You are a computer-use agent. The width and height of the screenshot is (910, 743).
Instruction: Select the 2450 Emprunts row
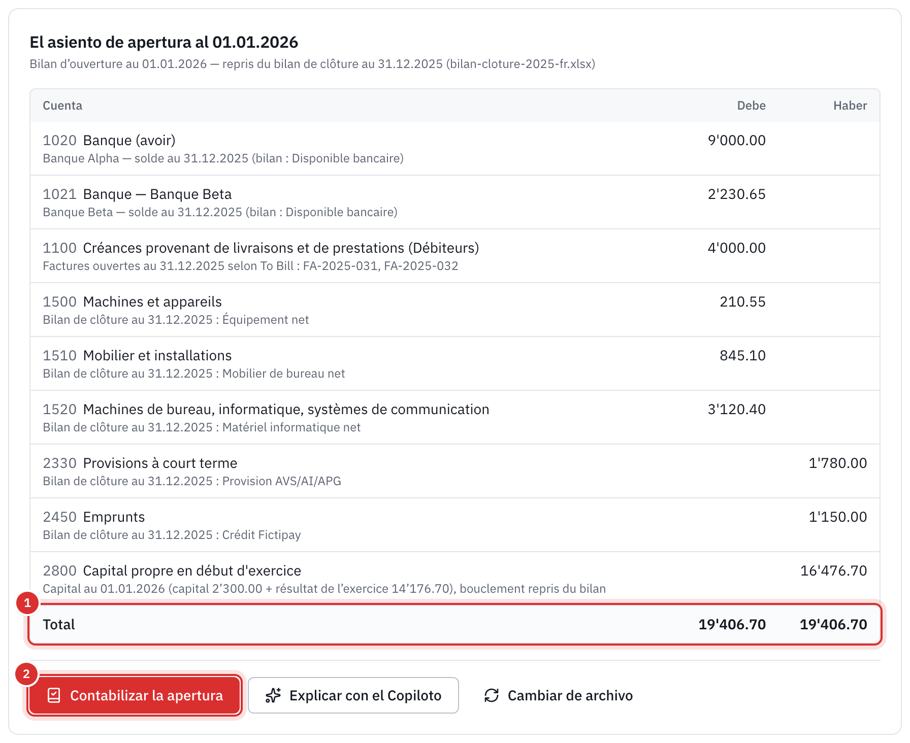(x=455, y=525)
